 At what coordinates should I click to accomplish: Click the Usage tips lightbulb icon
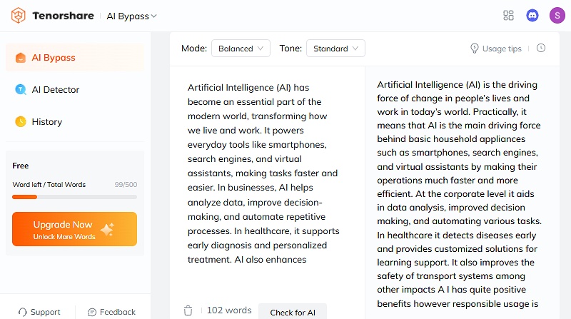tap(474, 49)
